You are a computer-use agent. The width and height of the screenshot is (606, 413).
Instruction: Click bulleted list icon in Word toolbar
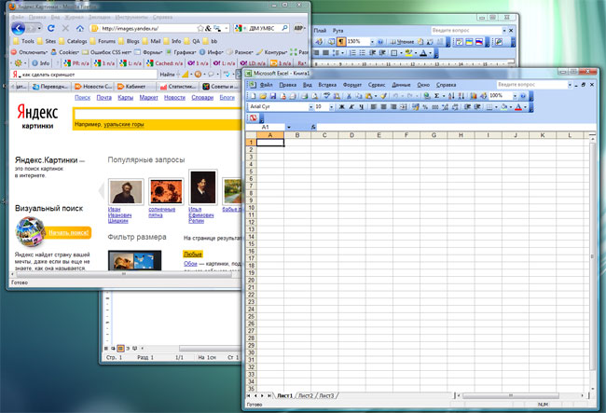point(363,53)
